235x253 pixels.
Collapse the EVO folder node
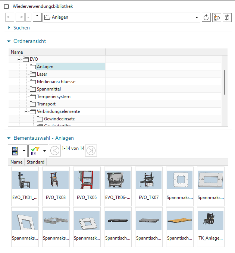click(19, 59)
